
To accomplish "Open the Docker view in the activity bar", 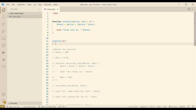I will (3, 53).
